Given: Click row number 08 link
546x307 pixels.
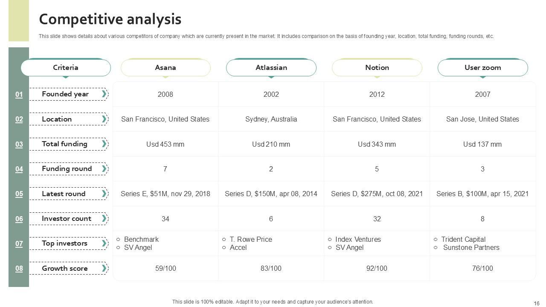Looking at the screenshot, I should click(x=19, y=268).
